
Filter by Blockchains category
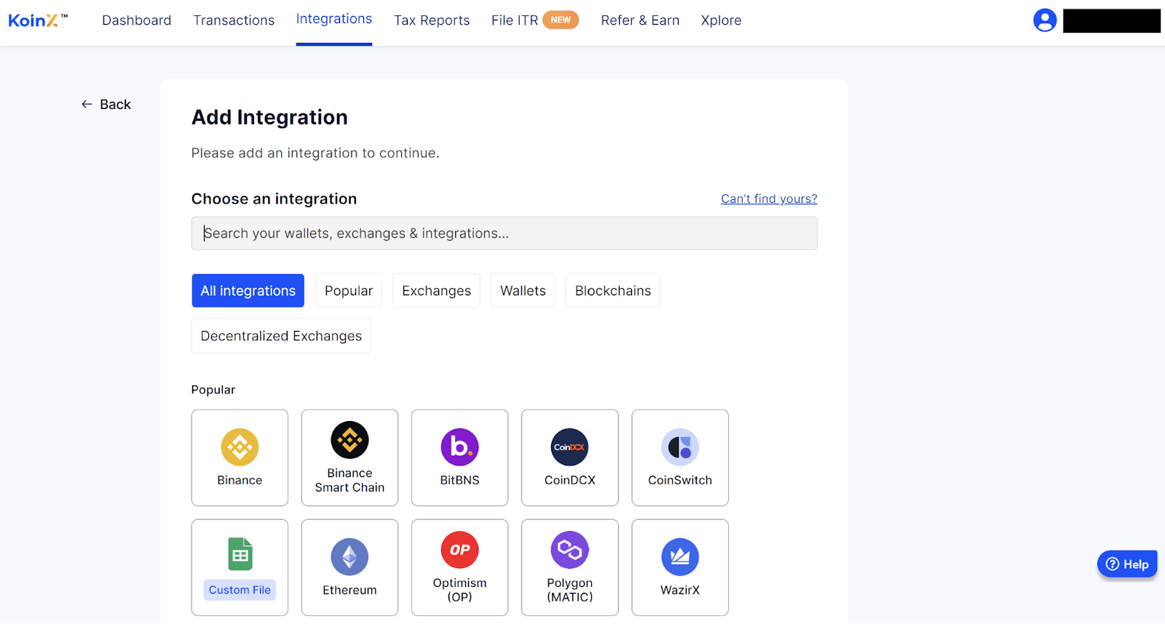click(613, 291)
